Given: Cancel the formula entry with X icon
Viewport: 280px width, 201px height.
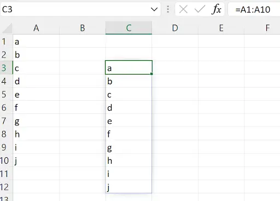Looking at the screenshot, I should [x=183, y=9].
